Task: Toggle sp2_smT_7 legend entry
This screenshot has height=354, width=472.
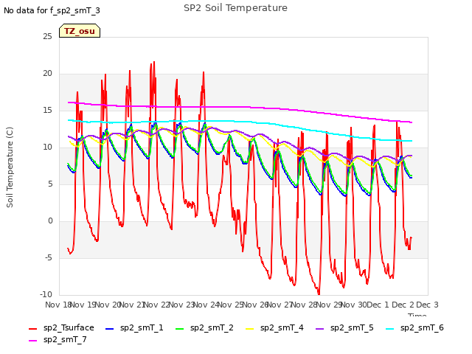Action: point(58,339)
